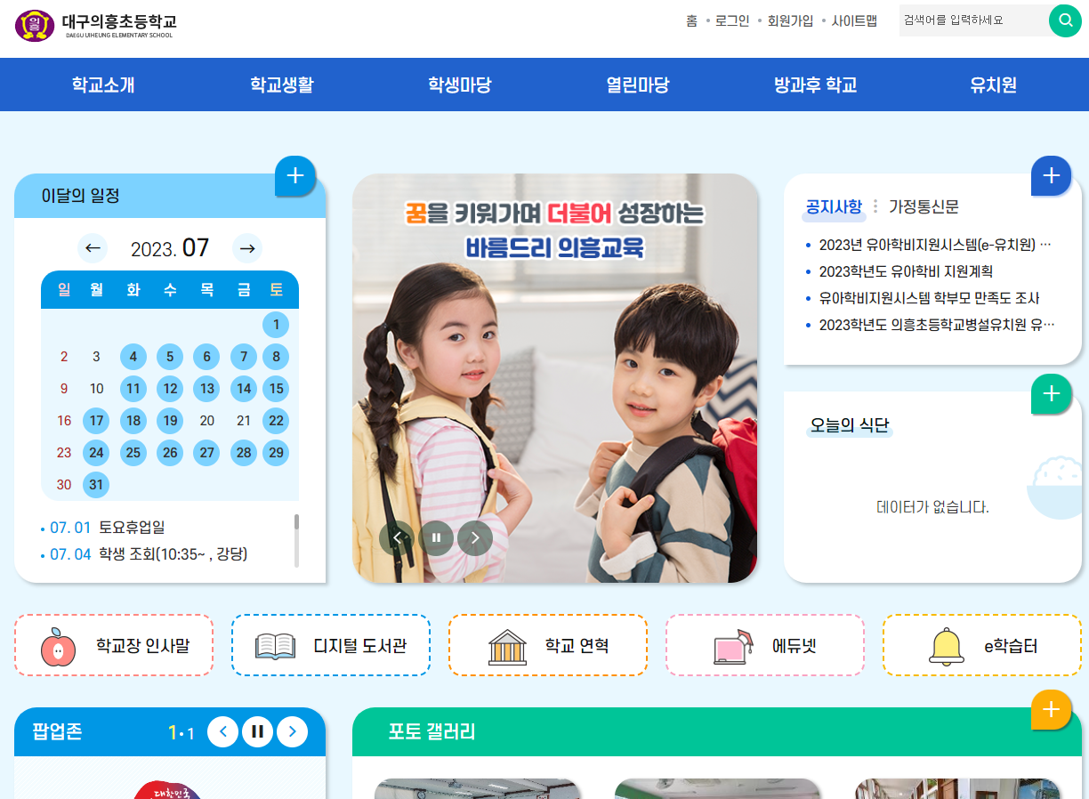
Task: Show previous main banner slide
Action: click(x=397, y=537)
